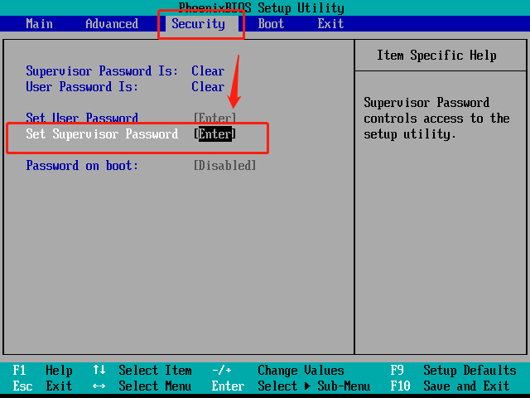Click Supervisor Password status Clear value

click(x=208, y=71)
